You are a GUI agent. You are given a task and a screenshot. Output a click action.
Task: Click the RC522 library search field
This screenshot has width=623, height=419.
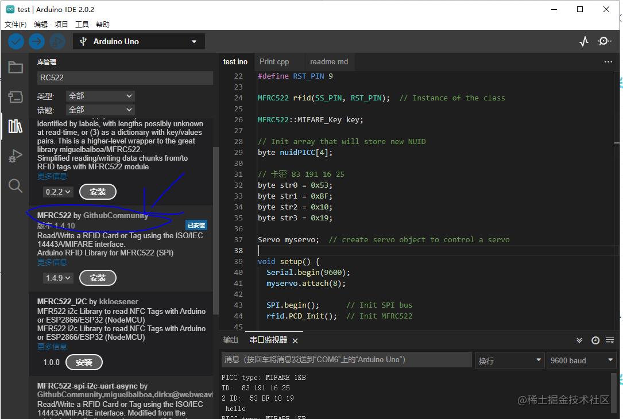(x=125, y=78)
